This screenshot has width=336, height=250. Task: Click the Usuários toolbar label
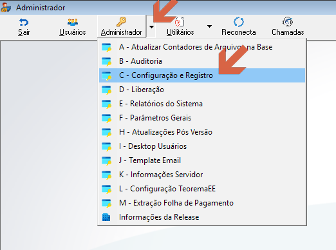pos(73,32)
